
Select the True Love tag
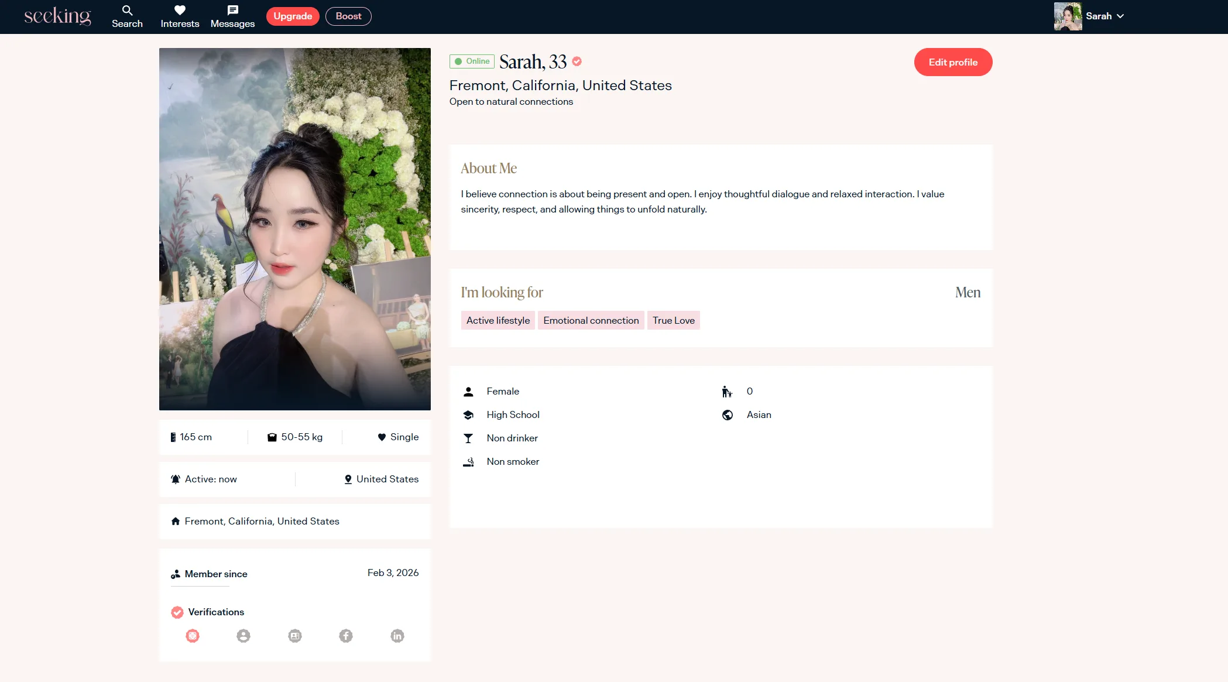(673, 320)
